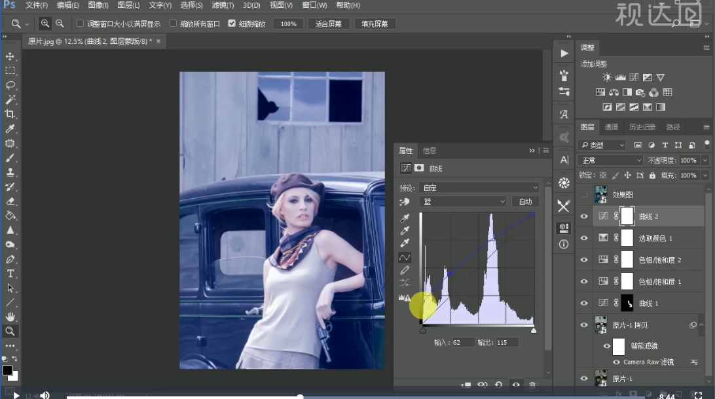Select the Paint Bucket tool

(10, 216)
